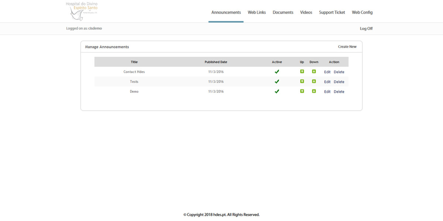Edit the Contact Hdes announcement
443x221 pixels.
327,71
